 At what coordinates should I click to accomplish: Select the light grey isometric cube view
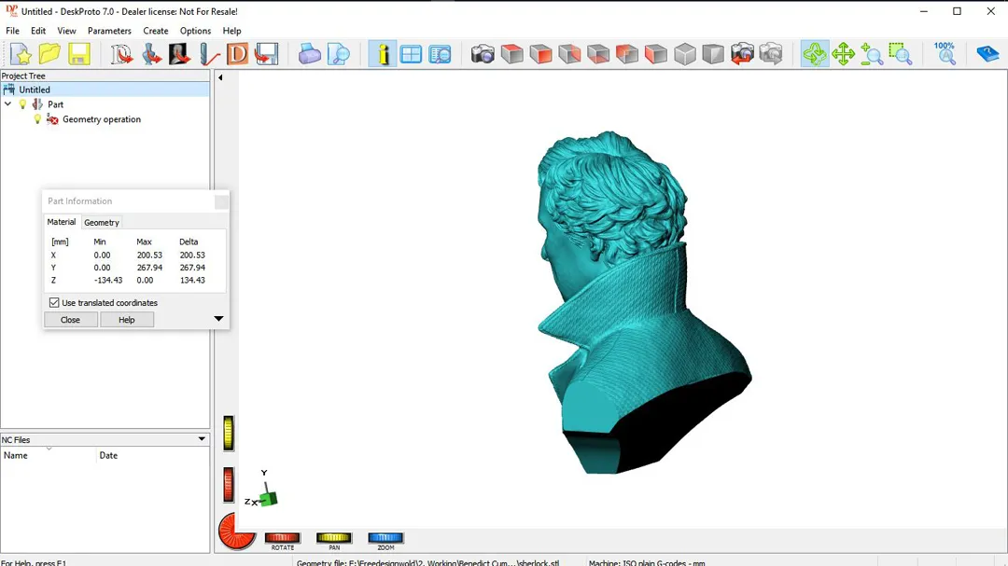point(685,54)
